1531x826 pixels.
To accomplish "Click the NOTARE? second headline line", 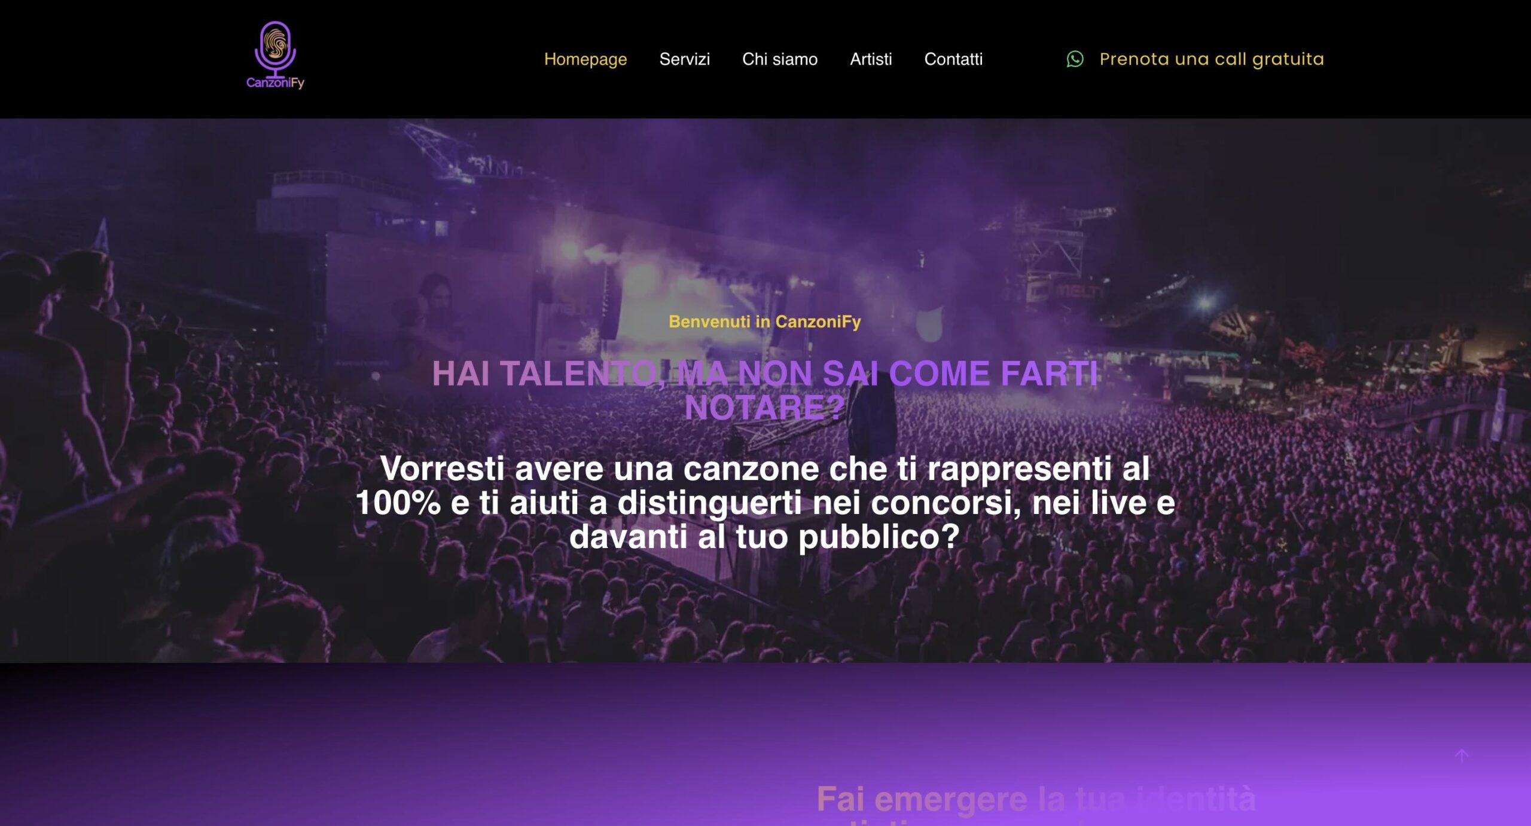I will (x=765, y=408).
